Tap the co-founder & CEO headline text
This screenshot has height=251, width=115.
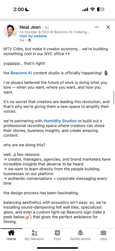[54, 32]
